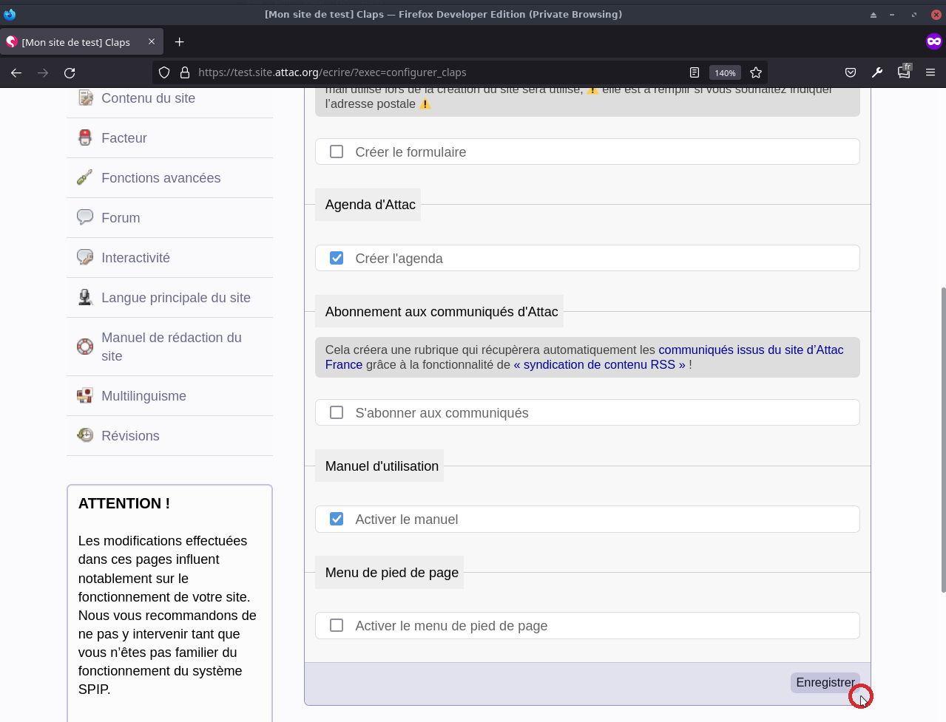Image resolution: width=946 pixels, height=722 pixels.
Task: Click the reload page icon
Action: point(70,72)
